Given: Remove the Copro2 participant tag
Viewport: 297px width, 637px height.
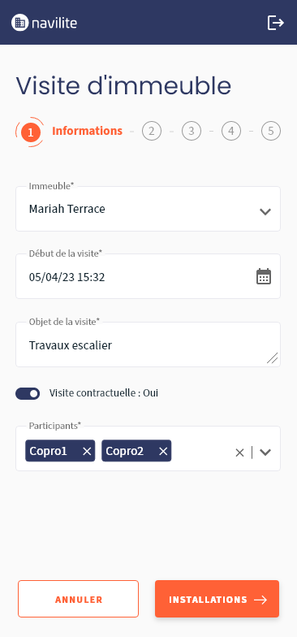Looking at the screenshot, I should (163, 451).
